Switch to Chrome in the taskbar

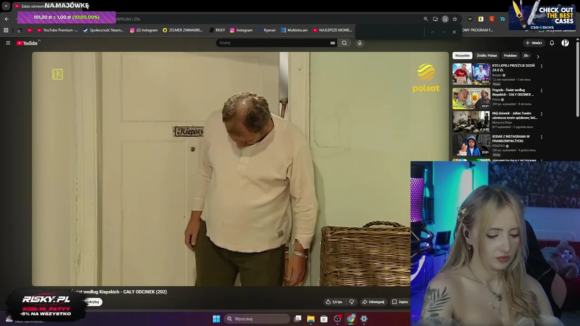point(351,319)
